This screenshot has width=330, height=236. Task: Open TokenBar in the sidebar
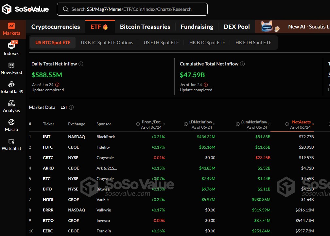tap(11, 87)
